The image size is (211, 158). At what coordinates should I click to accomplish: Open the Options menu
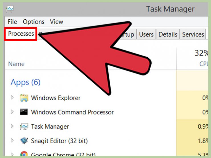pyautogui.click(x=34, y=22)
